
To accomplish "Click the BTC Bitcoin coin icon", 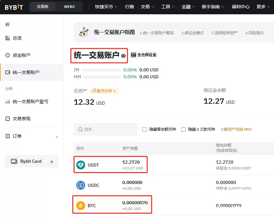I will pos(81,206).
